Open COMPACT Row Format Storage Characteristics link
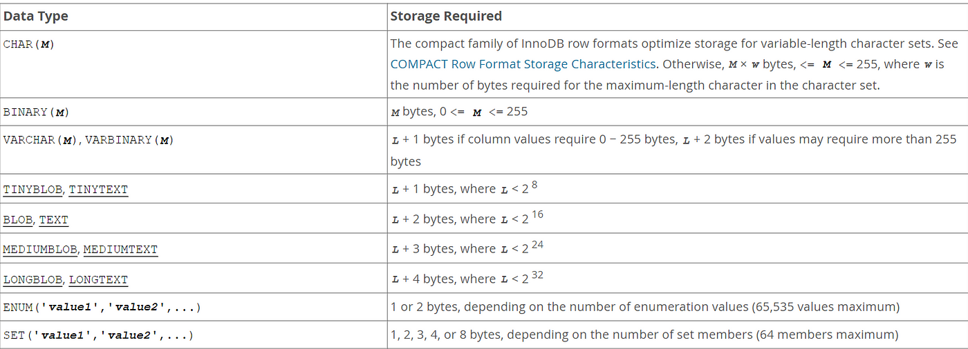The width and height of the screenshot is (968, 349). pyautogui.click(x=523, y=64)
